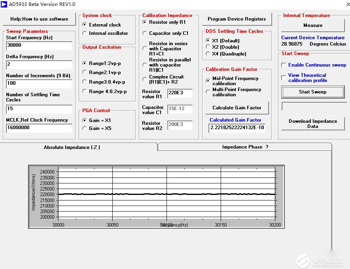Viewport: 350px width, 269px height.
Task: Click Number of Increments field
Action: (x=39, y=84)
